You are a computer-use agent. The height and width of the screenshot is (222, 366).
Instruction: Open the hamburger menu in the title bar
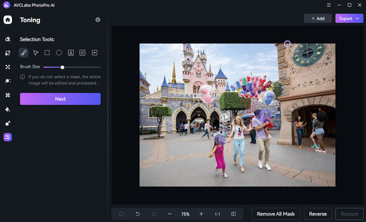pyautogui.click(x=328, y=5)
